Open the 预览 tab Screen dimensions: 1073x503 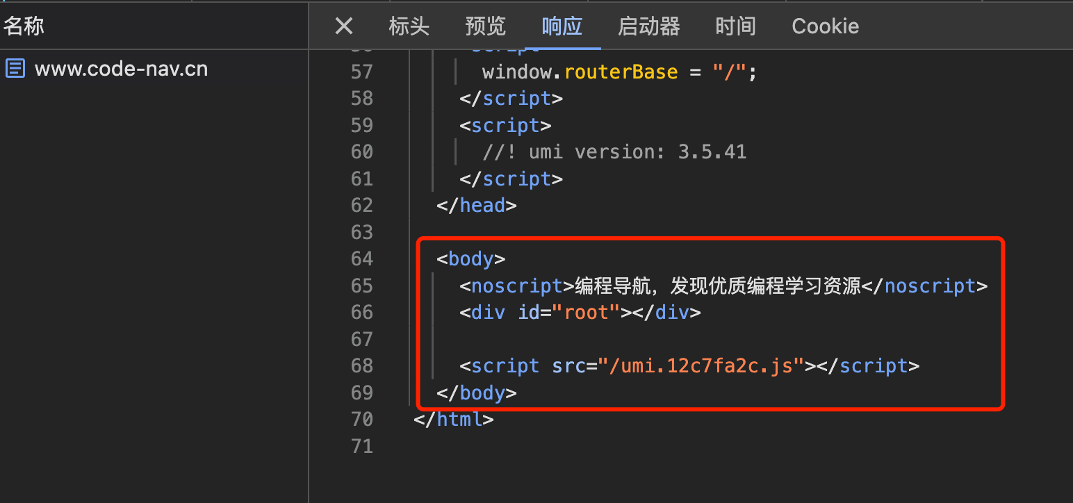[x=485, y=26]
